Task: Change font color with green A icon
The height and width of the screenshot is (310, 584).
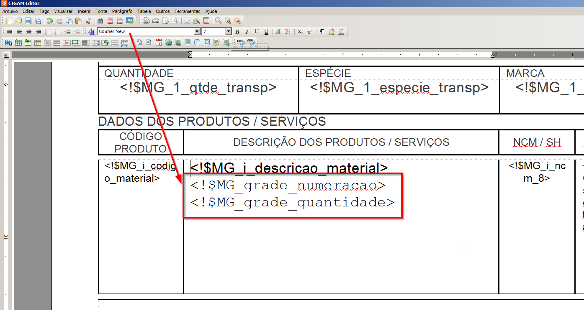Action: (278, 32)
